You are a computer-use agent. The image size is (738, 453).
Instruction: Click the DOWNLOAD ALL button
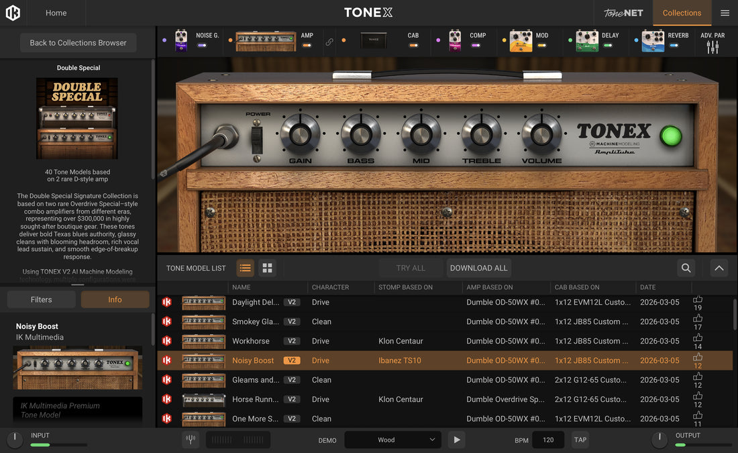pos(478,268)
